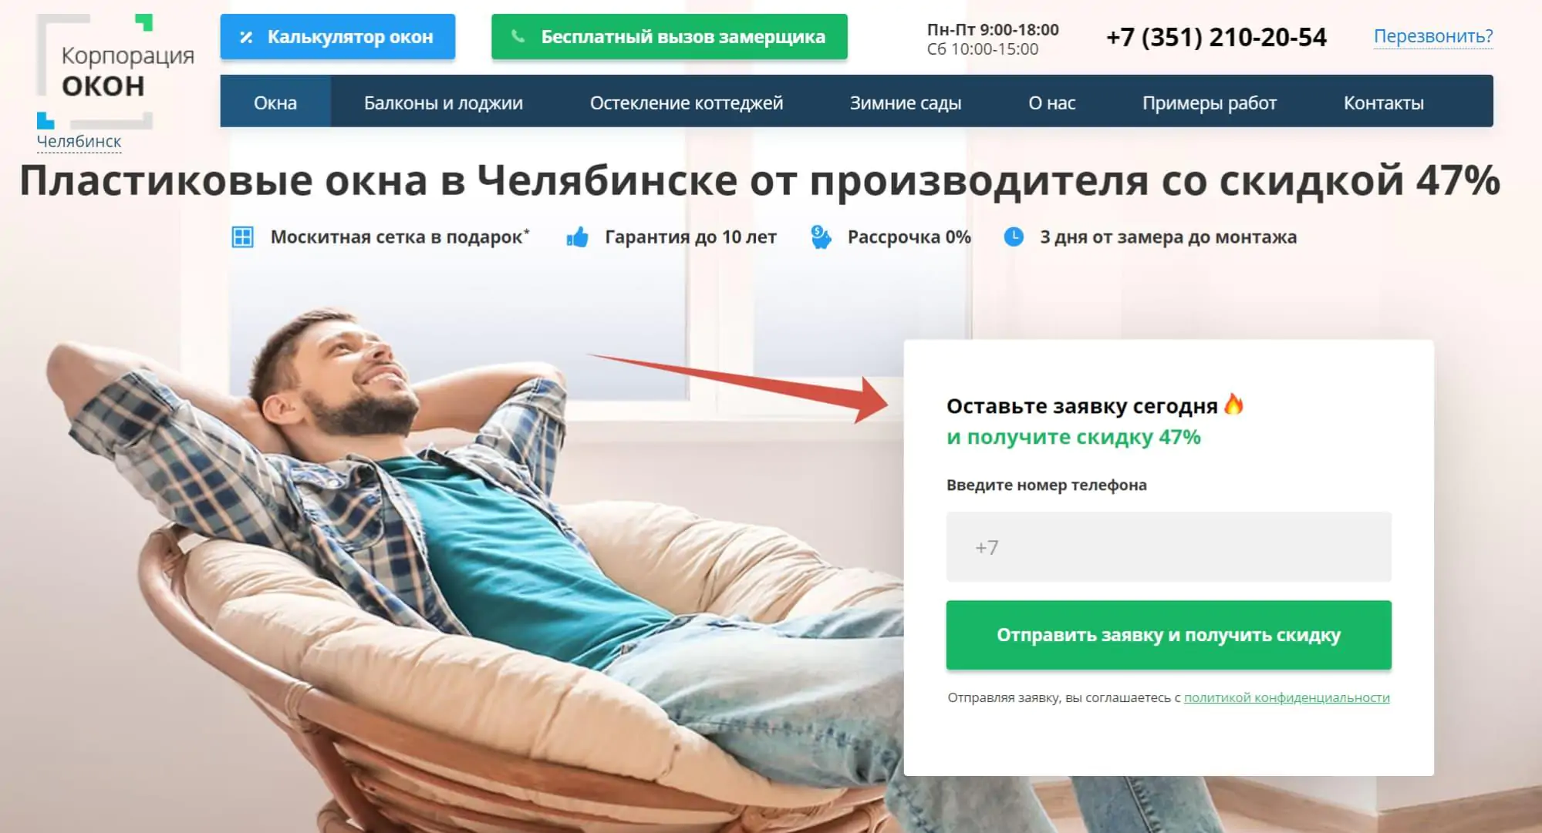This screenshot has width=1542, height=833.
Task: Click the thumbs-up icon beside Гарантия до 10 лет
Action: click(577, 237)
